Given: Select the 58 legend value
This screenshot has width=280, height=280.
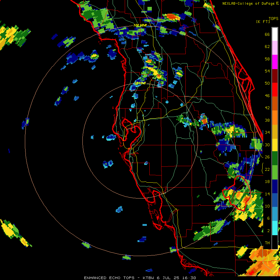Looking at the screenshot, I should (x=267, y=59).
